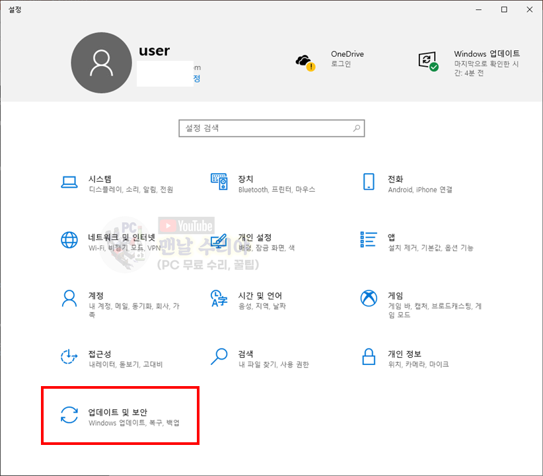Screen dimensions: 543x476
Task: Click the 개인 설정 paintbrush icon
Action: pos(219,241)
